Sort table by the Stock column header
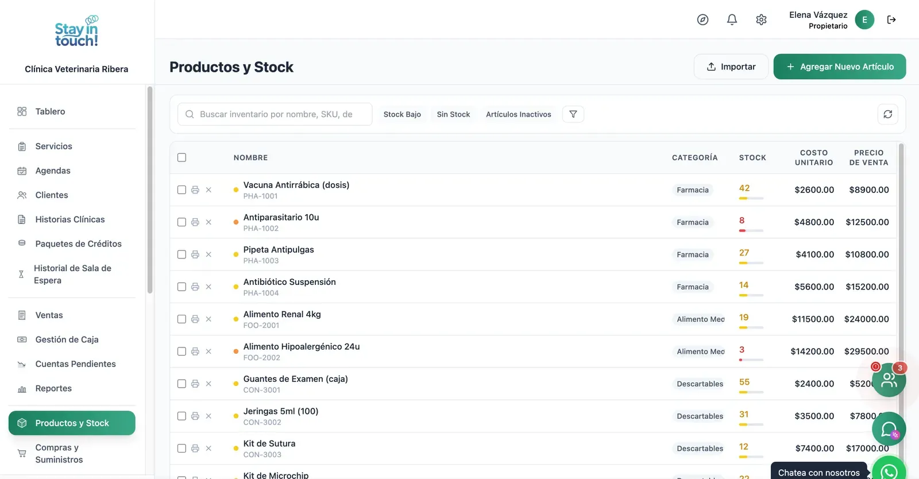The width and height of the screenshot is (919, 479). click(x=752, y=157)
